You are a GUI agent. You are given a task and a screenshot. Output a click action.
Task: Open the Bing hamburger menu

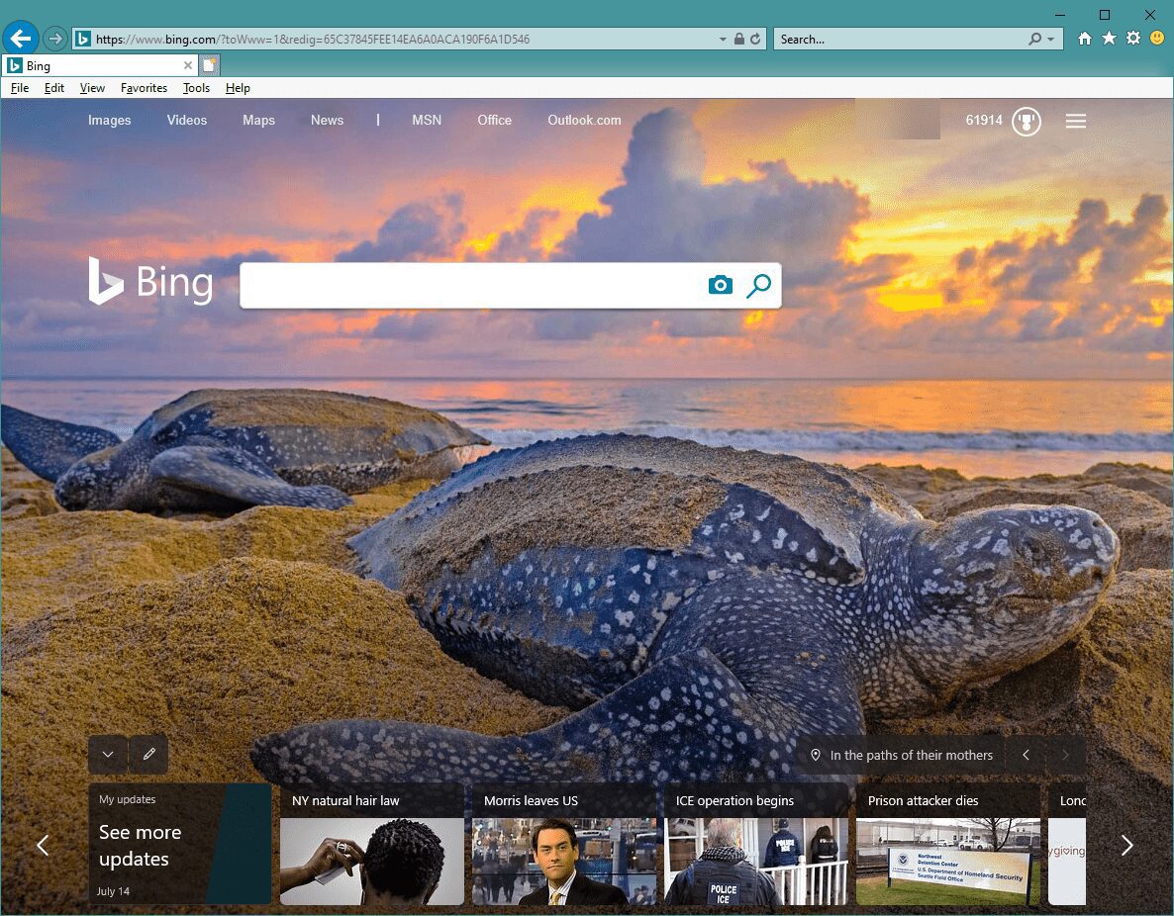[x=1076, y=121]
